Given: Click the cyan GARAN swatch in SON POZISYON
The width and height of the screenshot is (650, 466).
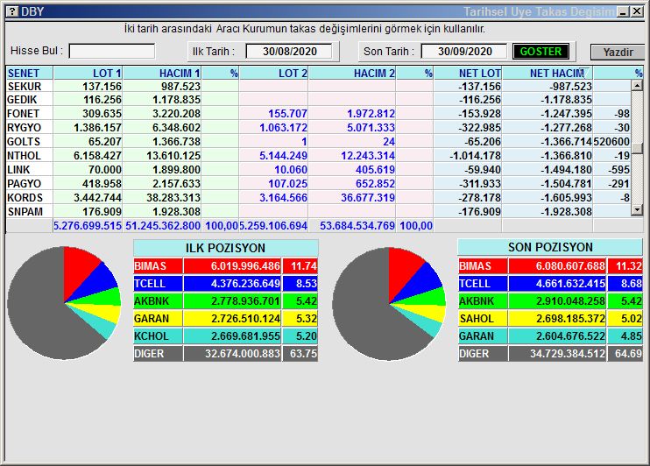Looking at the screenshot, I should pos(483,335).
